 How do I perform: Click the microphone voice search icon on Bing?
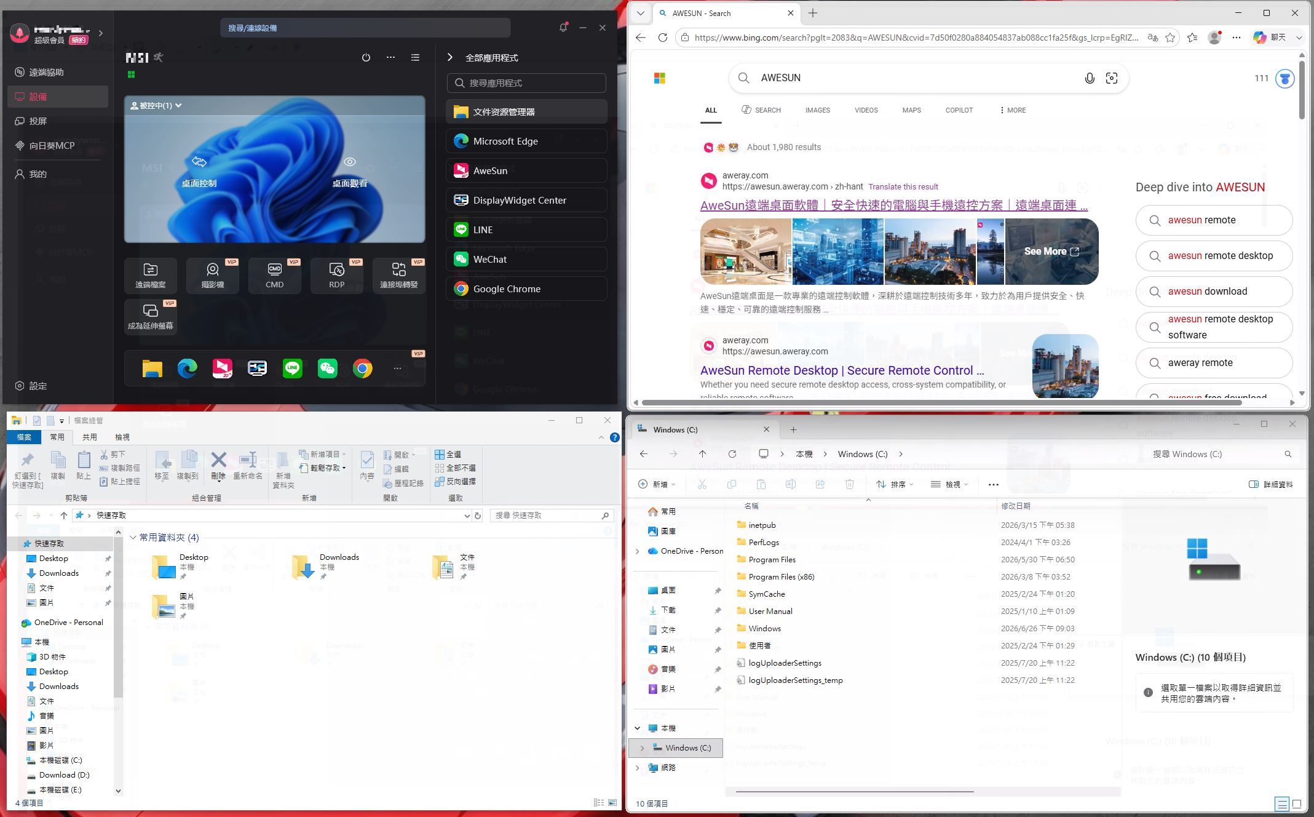pos(1089,78)
